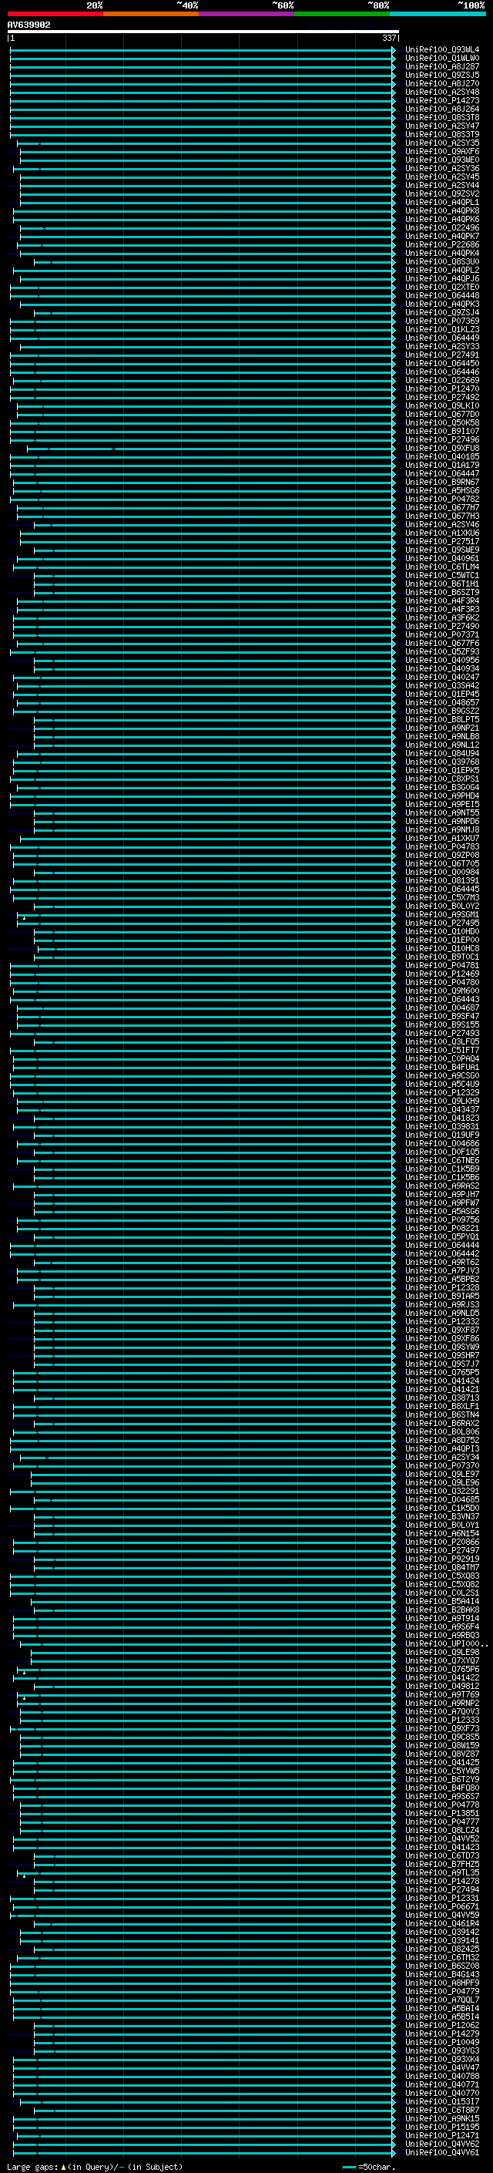Select the UniRef100_P07369 label

(x=442, y=321)
